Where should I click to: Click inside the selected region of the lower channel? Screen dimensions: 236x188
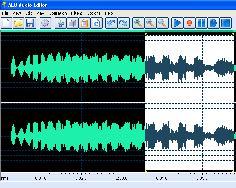click(189, 136)
